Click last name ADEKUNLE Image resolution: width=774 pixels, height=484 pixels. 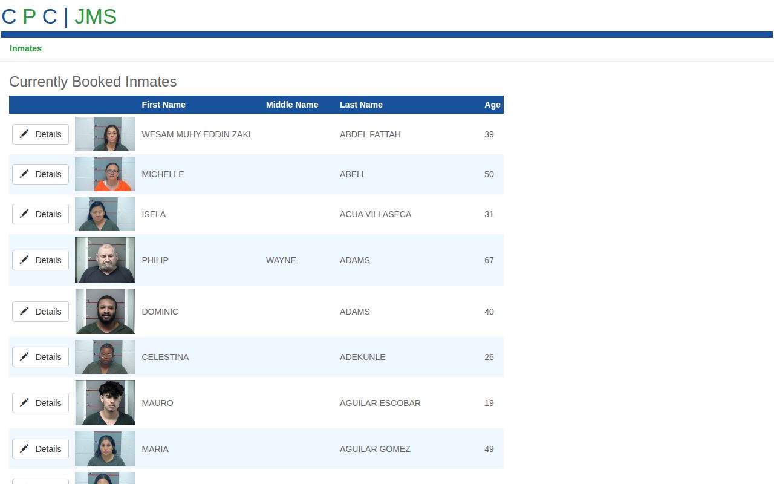362,357
